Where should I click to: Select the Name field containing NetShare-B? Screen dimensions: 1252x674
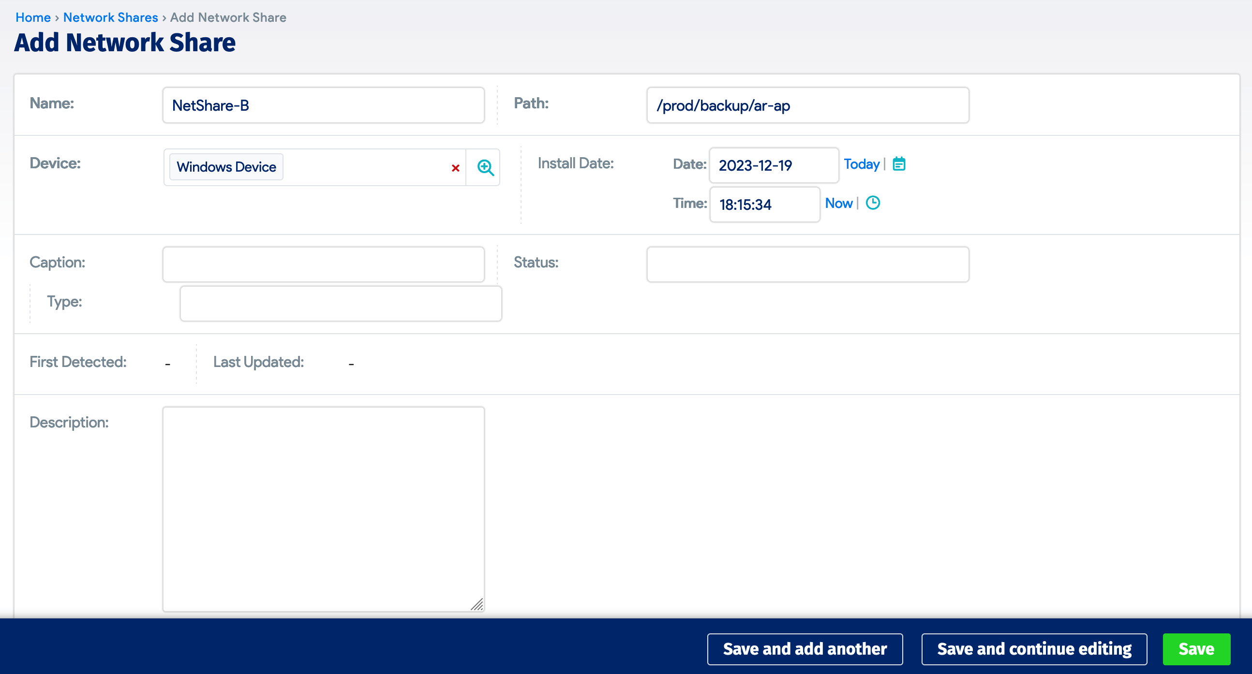(x=323, y=105)
